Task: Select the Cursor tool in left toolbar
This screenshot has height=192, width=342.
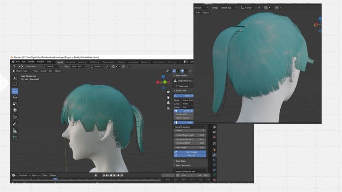Action: (15, 84)
